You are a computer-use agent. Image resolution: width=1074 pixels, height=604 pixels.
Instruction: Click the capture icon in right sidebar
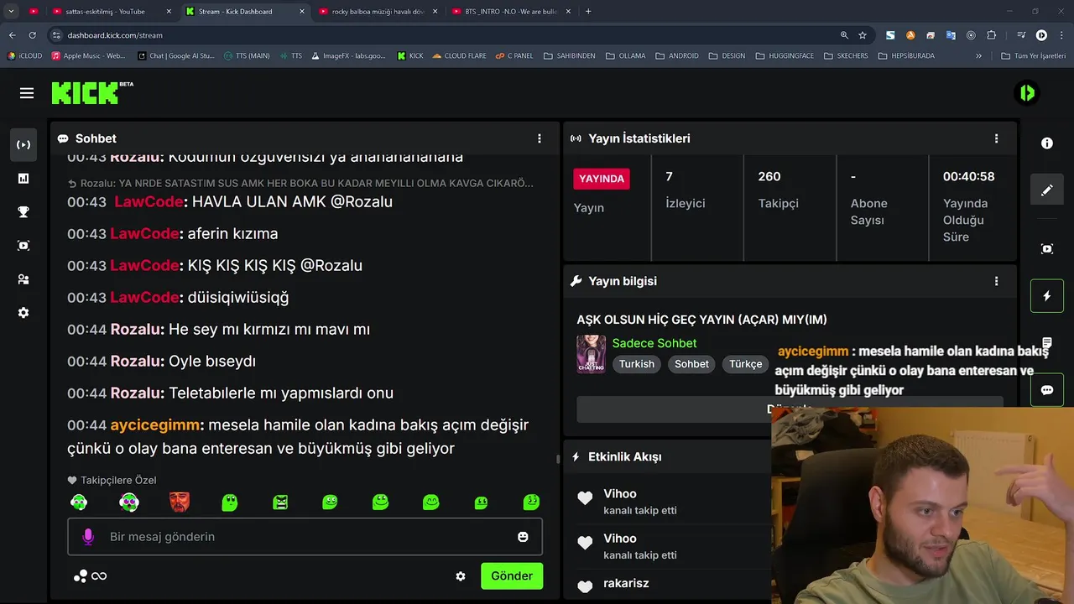pyautogui.click(x=1047, y=249)
